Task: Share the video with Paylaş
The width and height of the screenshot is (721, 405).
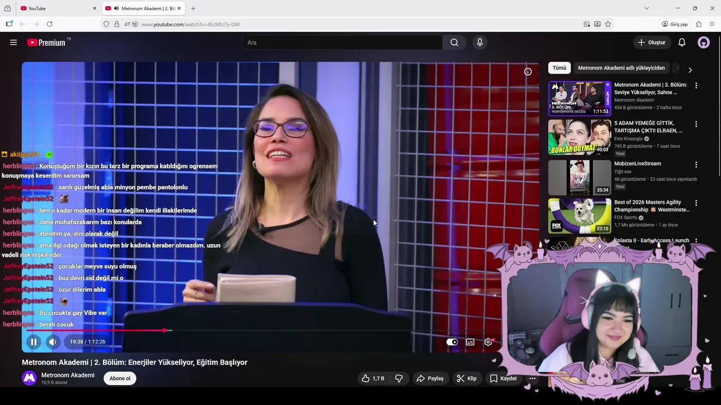Action: click(430, 379)
